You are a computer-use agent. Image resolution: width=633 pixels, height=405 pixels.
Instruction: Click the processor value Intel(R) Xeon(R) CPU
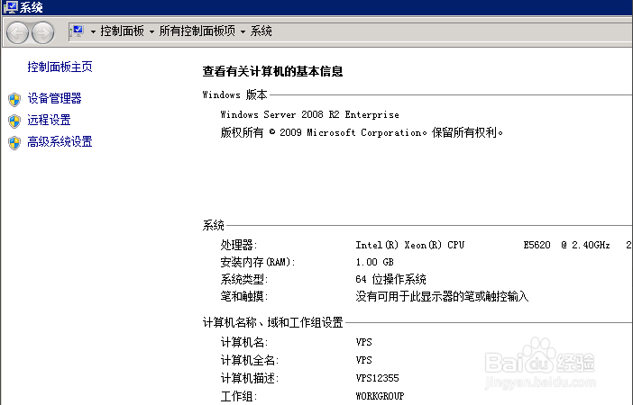click(x=410, y=245)
